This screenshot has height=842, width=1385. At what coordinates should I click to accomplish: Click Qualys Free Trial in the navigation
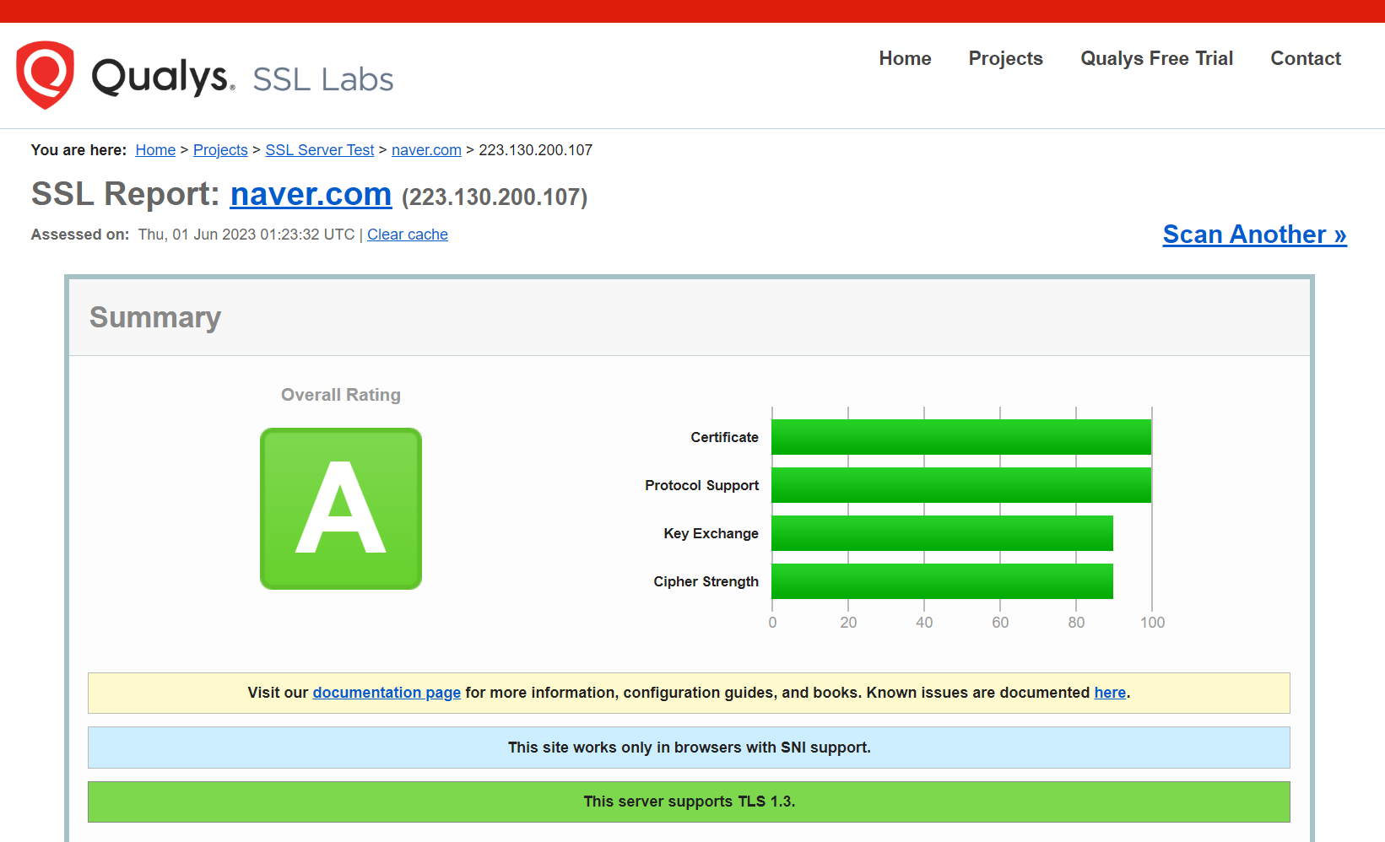point(1155,58)
